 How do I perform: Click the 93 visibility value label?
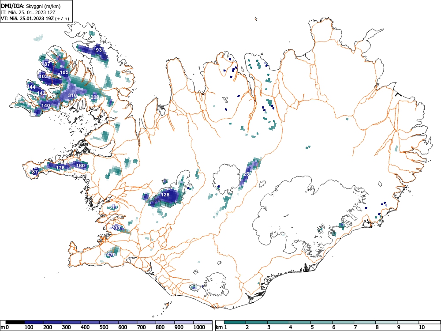pos(99,50)
